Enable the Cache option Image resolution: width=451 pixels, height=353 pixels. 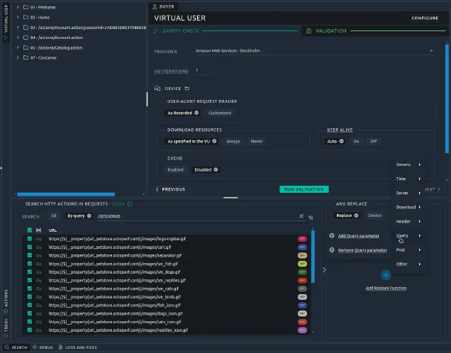pyautogui.click(x=175, y=170)
